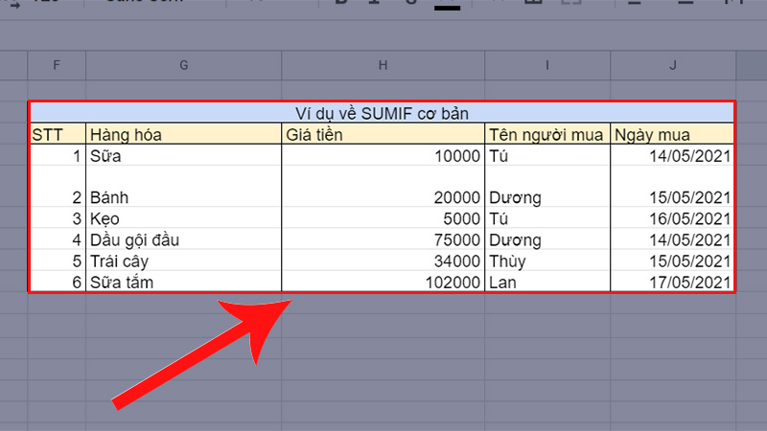Select the 'Giá tiền' header cell
Screen dimensions: 767x431
383,134
